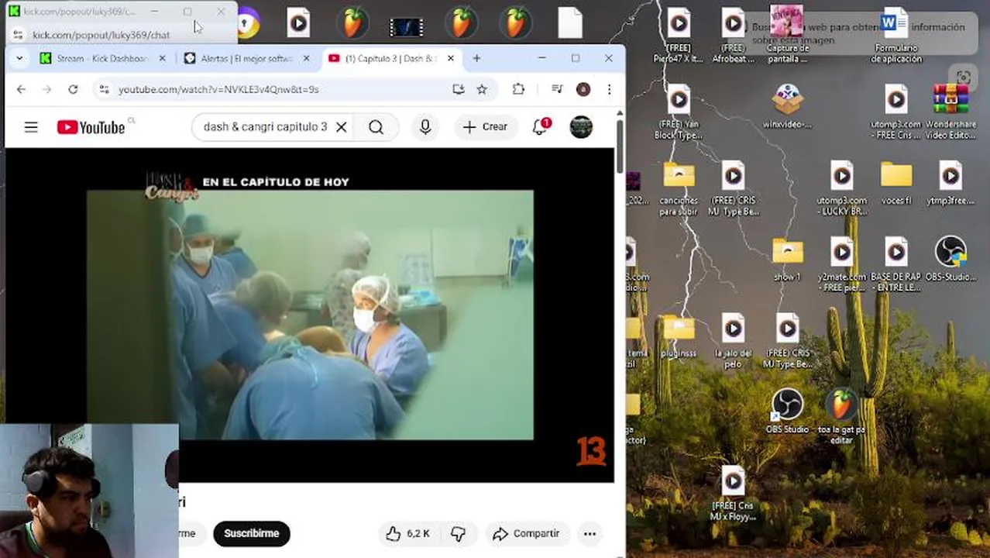Select 'utomp3.com - LUCKY BR' file
This screenshot has height=558, width=990.
click(841, 188)
